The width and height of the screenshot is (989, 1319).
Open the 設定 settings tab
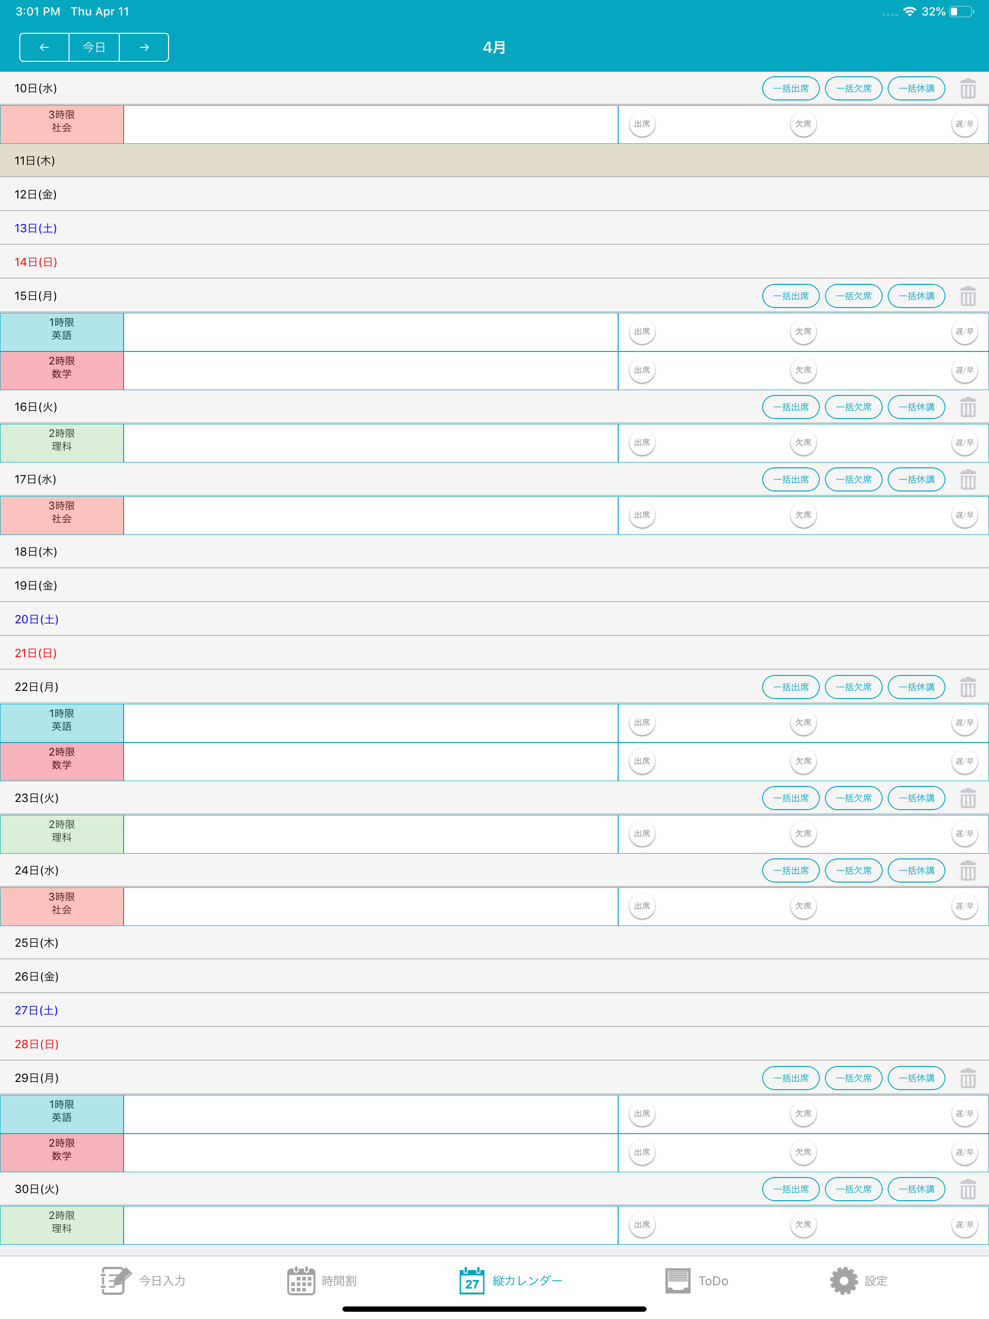click(x=859, y=1281)
